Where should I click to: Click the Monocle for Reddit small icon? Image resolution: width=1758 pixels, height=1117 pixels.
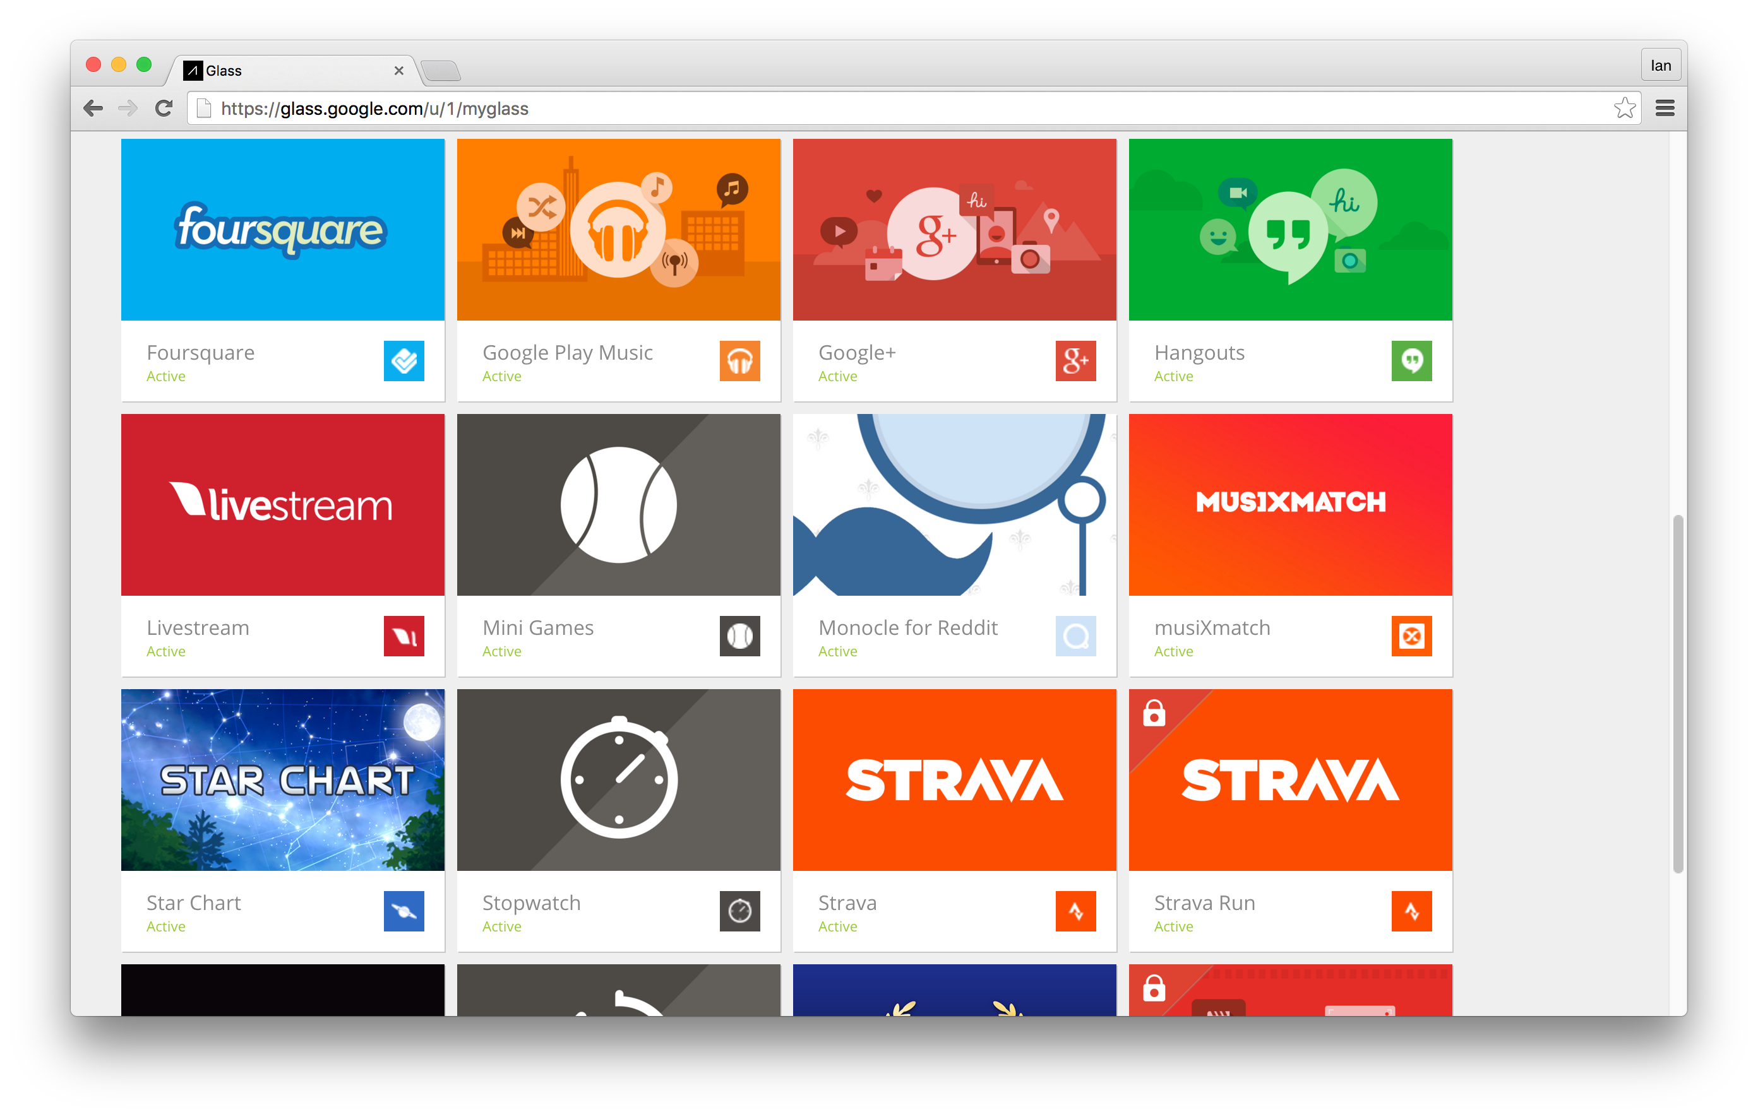coord(1075,636)
